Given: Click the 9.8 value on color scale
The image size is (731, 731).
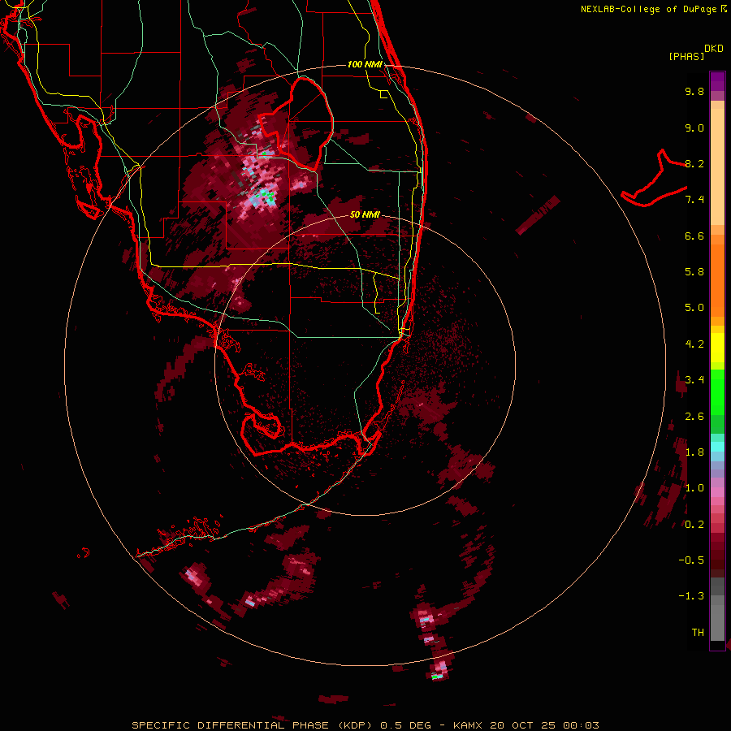Looking at the screenshot, I should click(x=694, y=91).
